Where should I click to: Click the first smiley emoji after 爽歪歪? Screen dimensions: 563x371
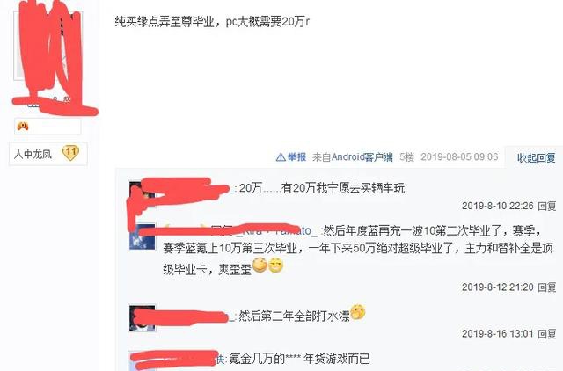[260, 266]
